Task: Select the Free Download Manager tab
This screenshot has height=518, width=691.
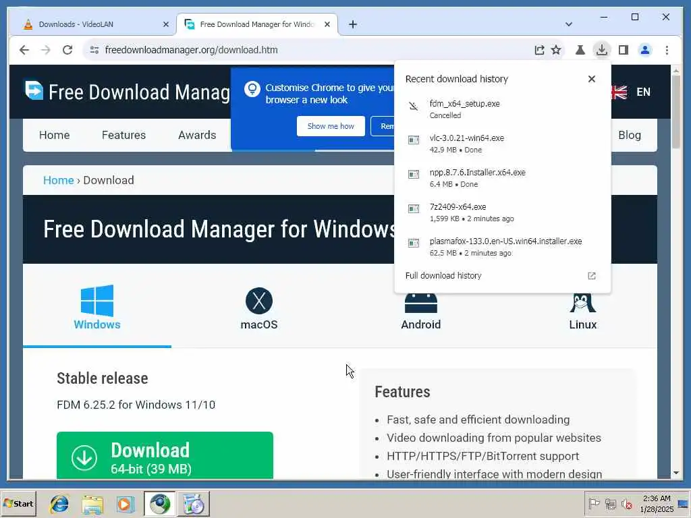Action: 256,24
